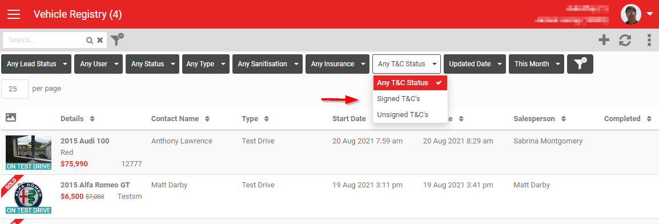Screen dimensions: 659x224
Task: Expand the Any User filter
Action: point(98,64)
